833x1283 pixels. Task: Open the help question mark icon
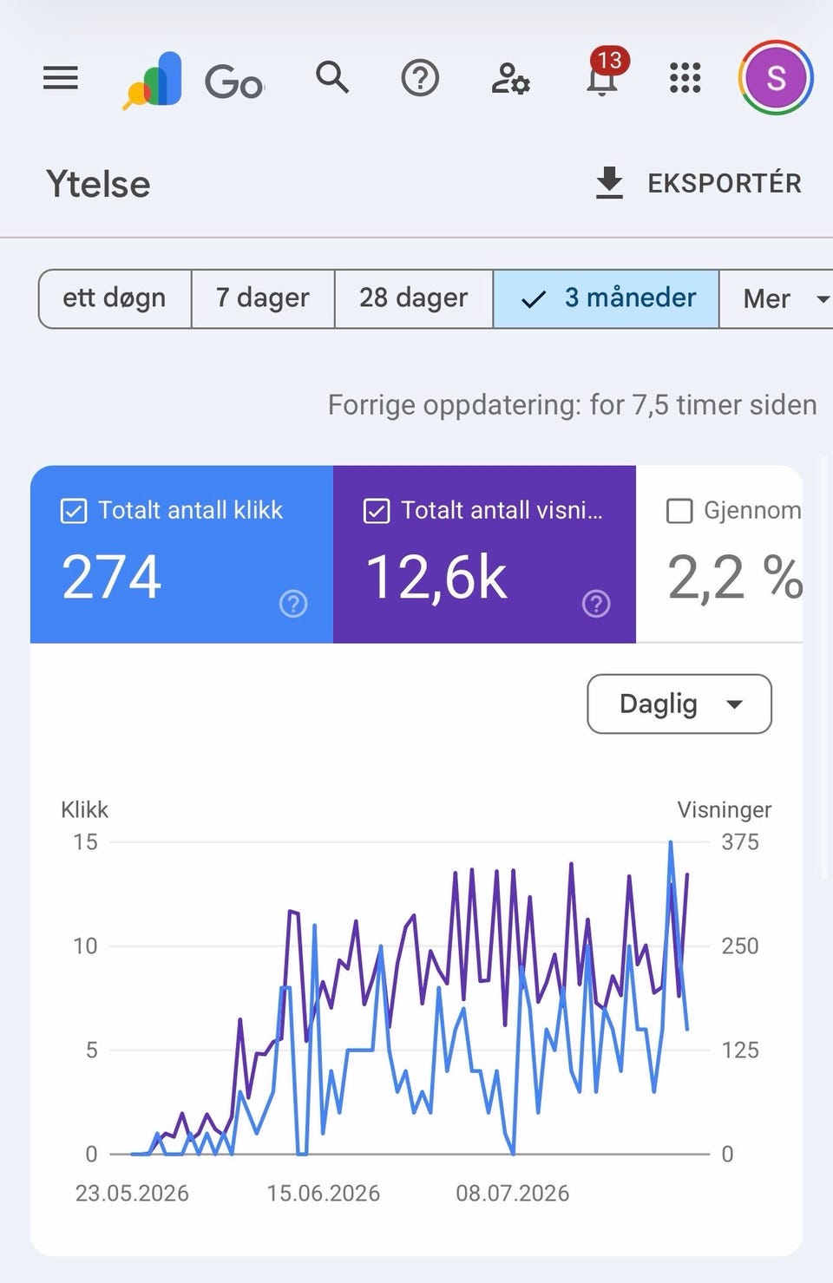[420, 78]
